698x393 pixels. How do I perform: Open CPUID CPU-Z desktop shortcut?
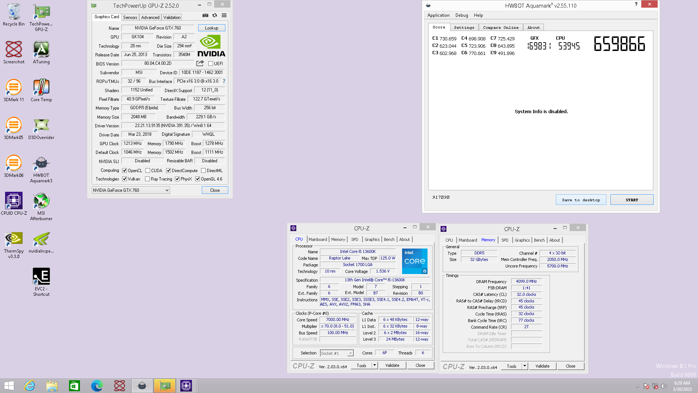(14, 204)
